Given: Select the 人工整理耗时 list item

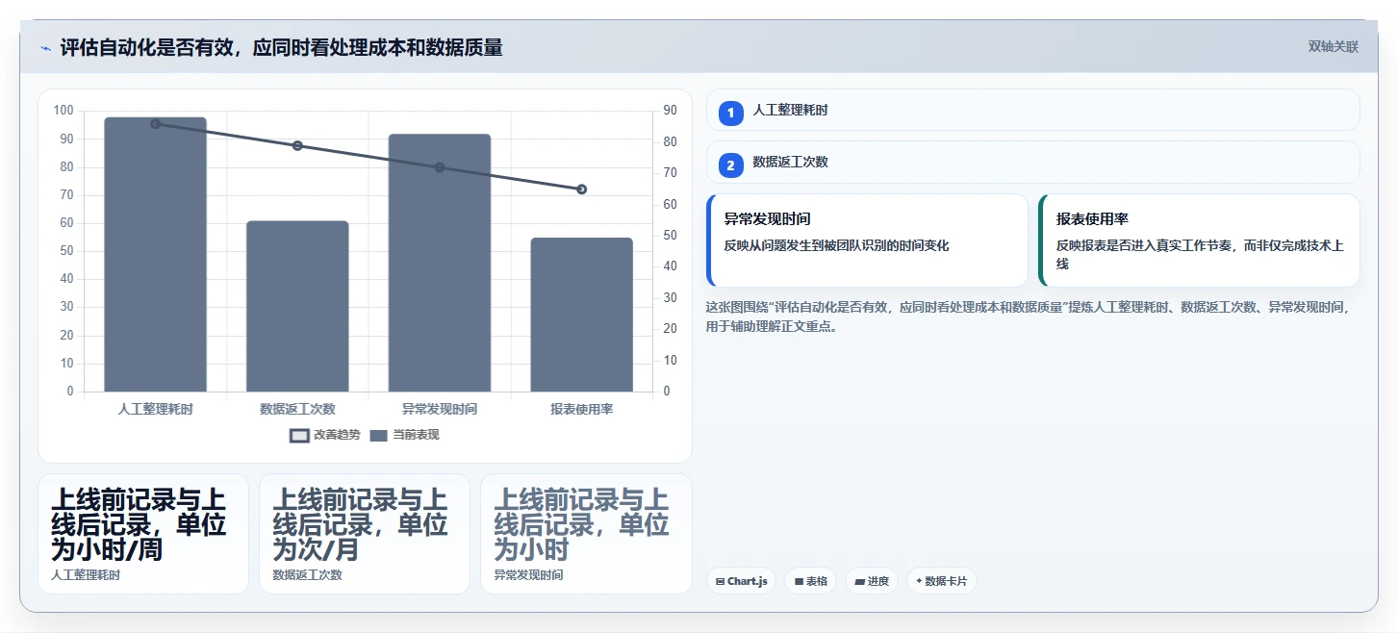Looking at the screenshot, I should (1033, 110).
